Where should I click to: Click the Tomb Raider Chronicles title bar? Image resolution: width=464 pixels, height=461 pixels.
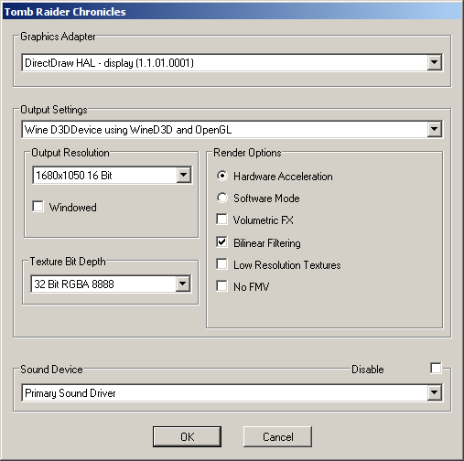232,12
